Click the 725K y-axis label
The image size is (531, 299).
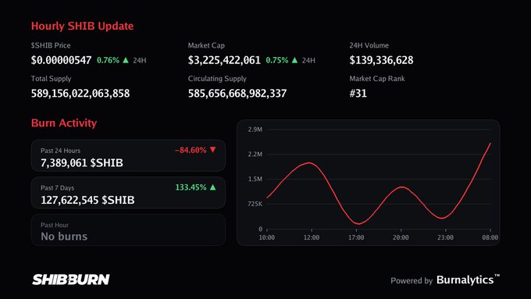click(255, 204)
